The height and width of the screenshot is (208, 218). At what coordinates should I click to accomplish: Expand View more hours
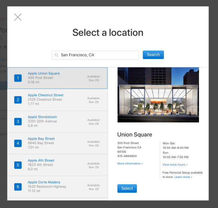click(x=175, y=165)
